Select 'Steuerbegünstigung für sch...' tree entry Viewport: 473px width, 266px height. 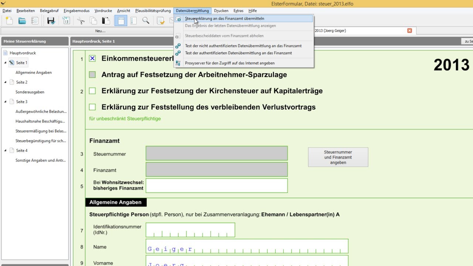pos(41,141)
